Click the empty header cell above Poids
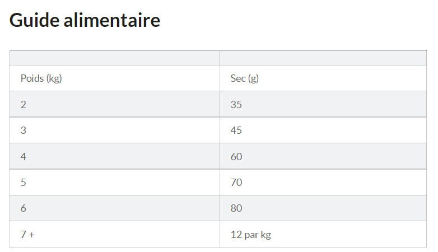The image size is (438, 252). [x=114, y=58]
